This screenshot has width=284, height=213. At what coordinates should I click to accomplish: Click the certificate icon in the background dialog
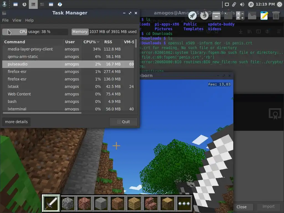(x=275, y=114)
